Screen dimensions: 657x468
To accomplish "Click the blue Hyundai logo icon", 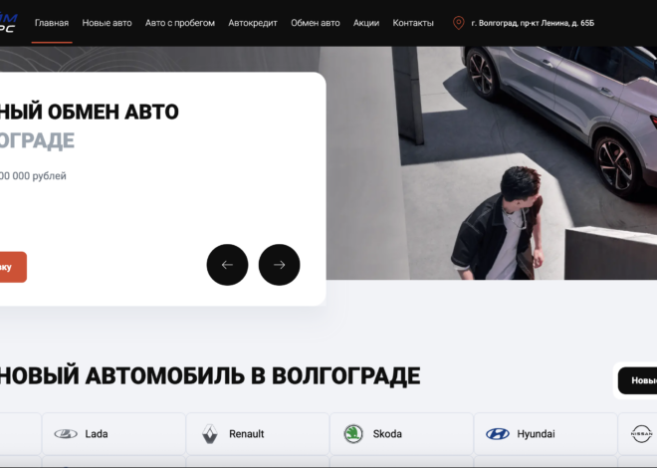I will pyautogui.click(x=498, y=434).
